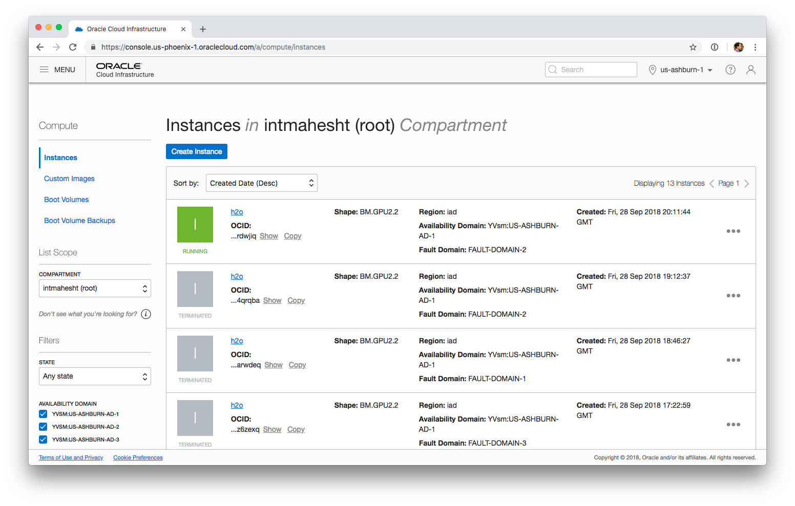
Task: Click the Create Instance button
Action: [197, 151]
